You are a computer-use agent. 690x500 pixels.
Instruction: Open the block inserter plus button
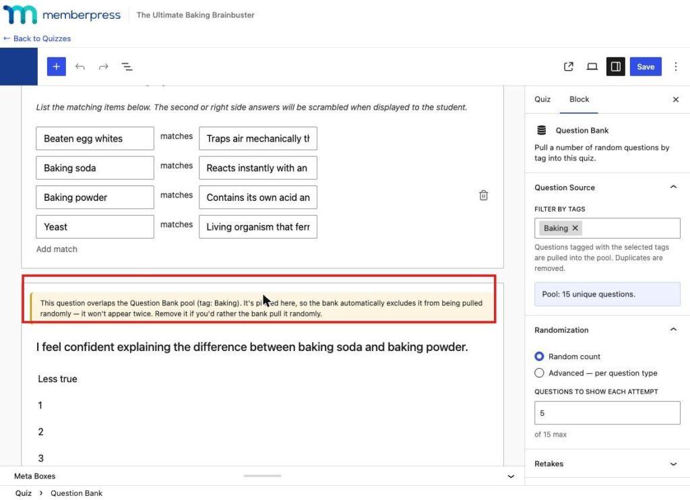(x=57, y=67)
